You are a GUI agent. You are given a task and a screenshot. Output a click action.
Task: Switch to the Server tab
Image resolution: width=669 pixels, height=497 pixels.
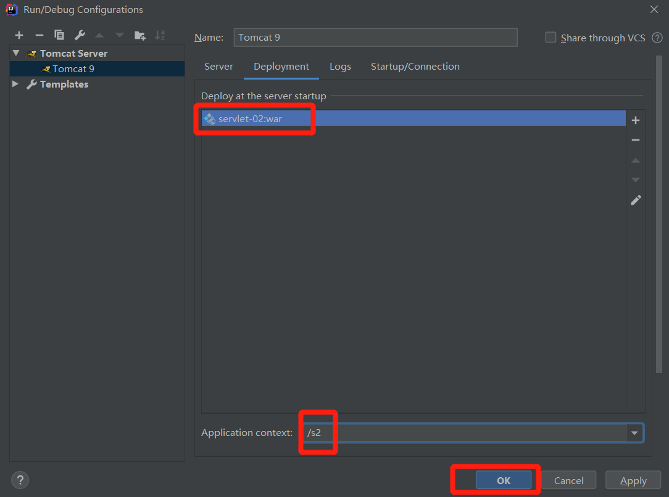tap(218, 67)
